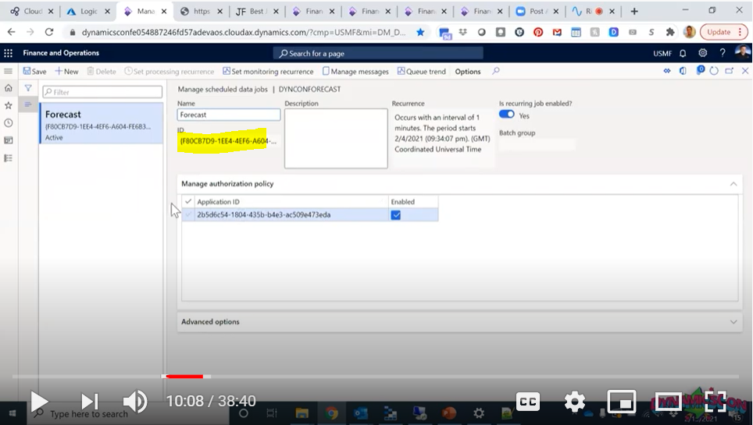753x425 pixels.
Task: Open a new browser tab
Action: point(634,11)
